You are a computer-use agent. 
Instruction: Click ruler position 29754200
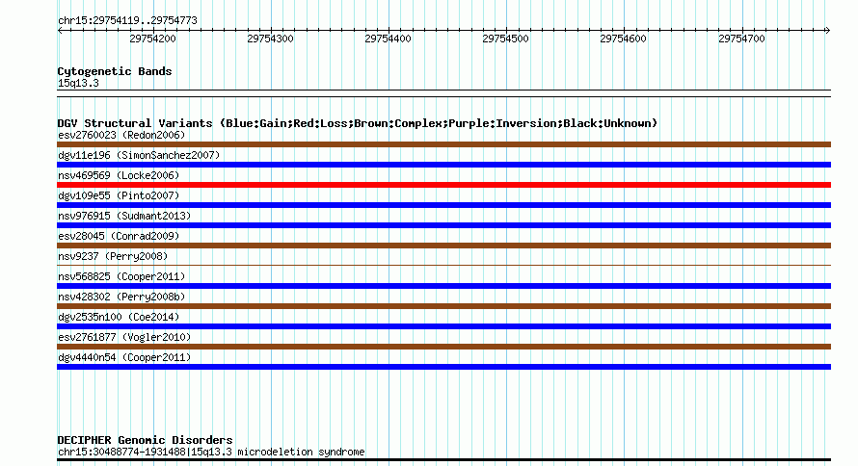click(x=152, y=39)
